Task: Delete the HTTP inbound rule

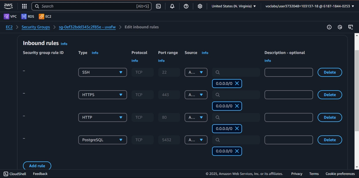Action: coord(330,117)
